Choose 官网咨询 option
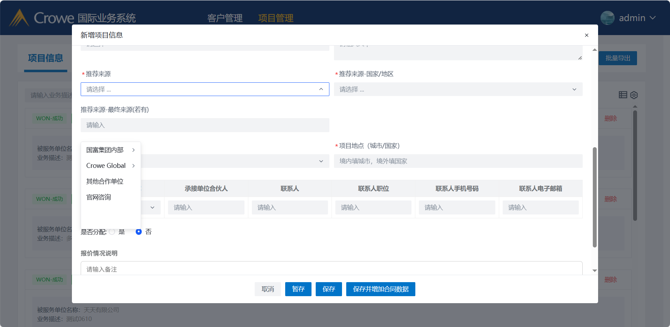Viewport: 670px width, 327px height. [x=99, y=197]
